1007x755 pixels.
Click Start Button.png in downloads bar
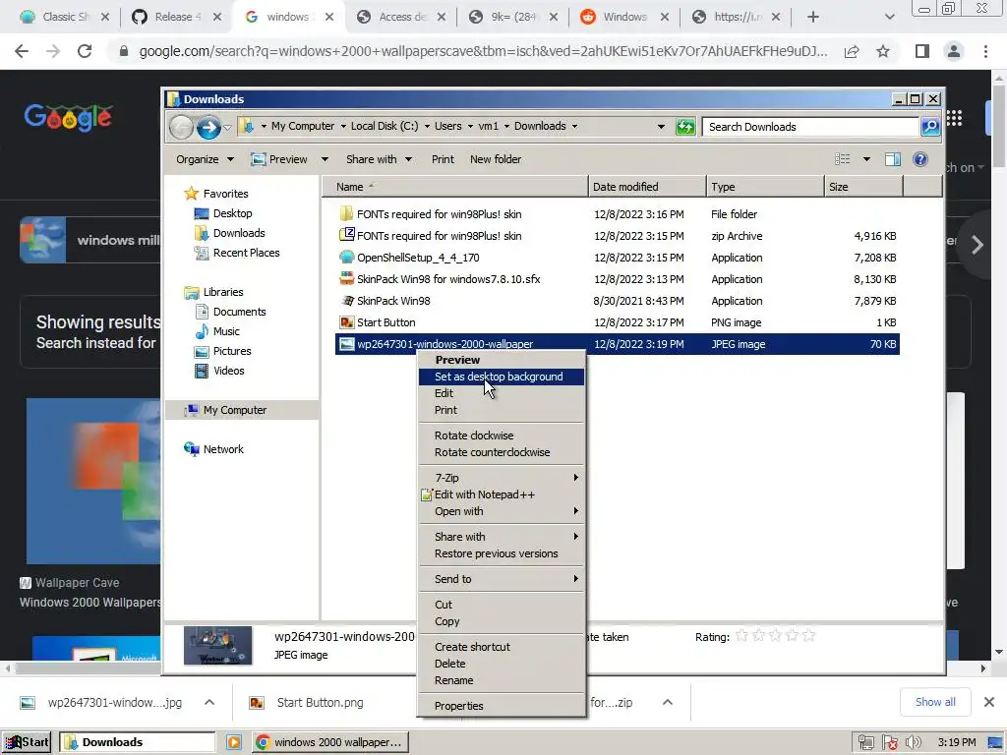tap(320, 702)
